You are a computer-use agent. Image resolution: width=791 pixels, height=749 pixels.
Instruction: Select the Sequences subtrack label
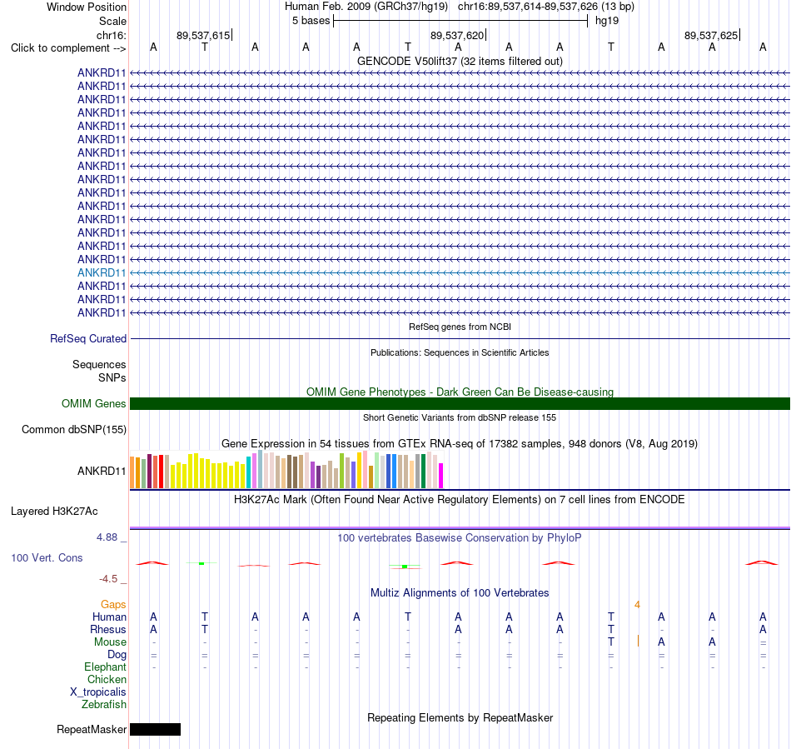(99, 364)
